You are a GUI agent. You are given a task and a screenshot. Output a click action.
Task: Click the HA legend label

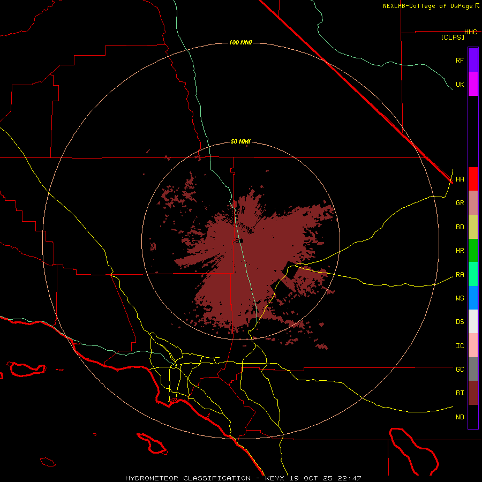point(460,179)
